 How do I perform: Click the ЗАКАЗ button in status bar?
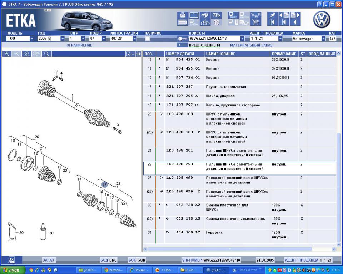click(x=48, y=260)
